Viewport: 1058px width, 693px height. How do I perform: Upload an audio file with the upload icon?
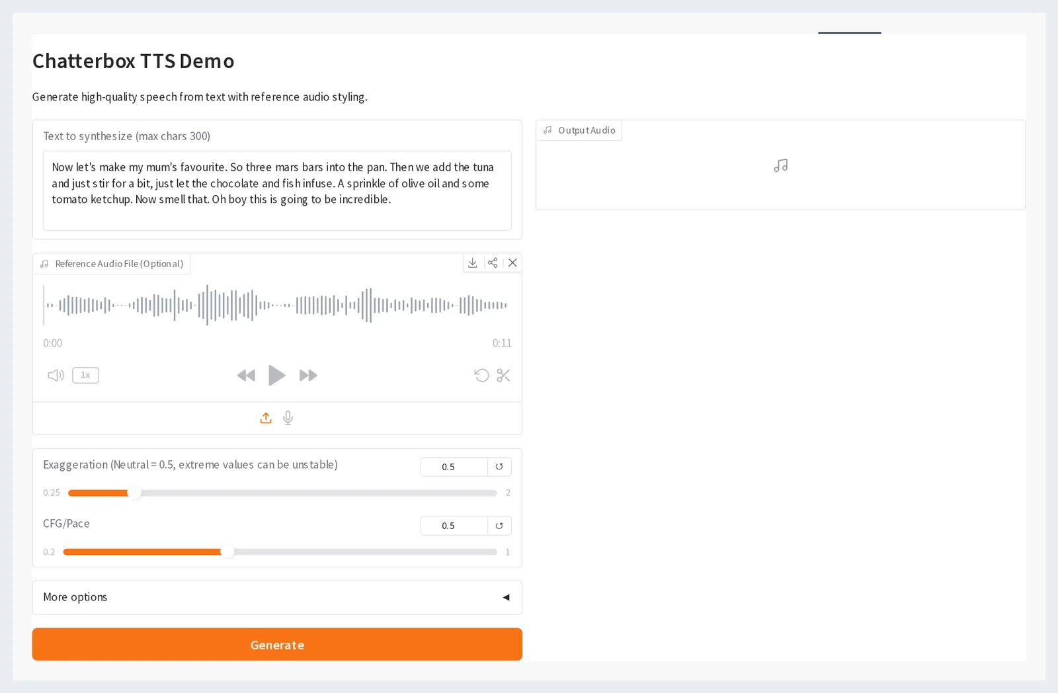266,418
